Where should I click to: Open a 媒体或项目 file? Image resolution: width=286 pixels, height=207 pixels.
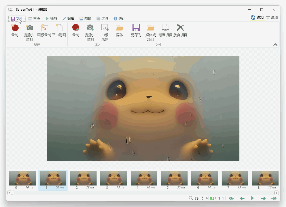151,33
